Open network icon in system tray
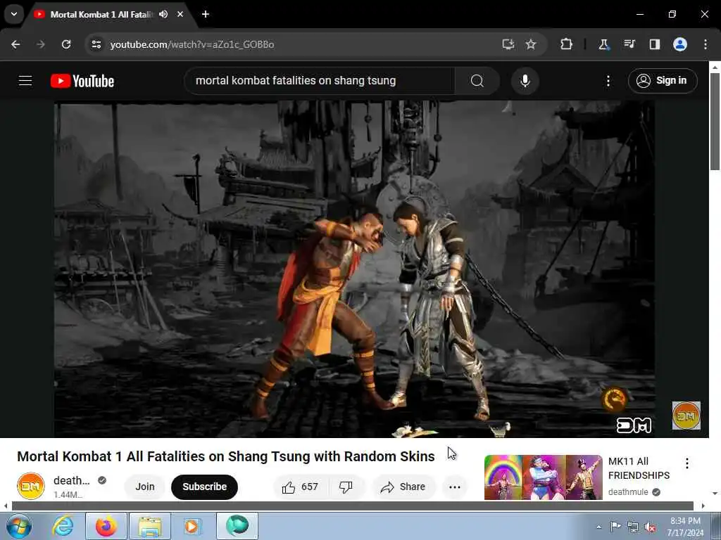 tap(633, 527)
